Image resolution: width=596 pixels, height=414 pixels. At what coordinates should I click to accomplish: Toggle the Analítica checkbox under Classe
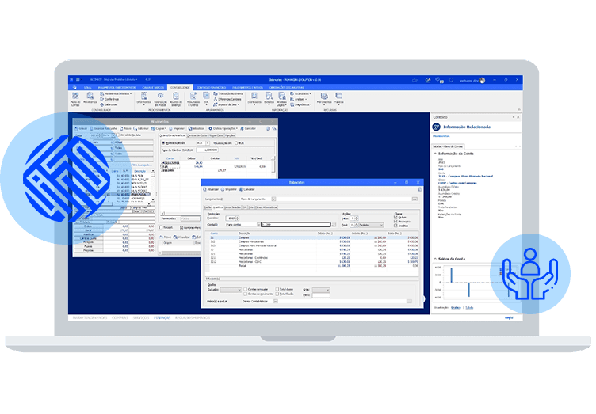pos(397,225)
